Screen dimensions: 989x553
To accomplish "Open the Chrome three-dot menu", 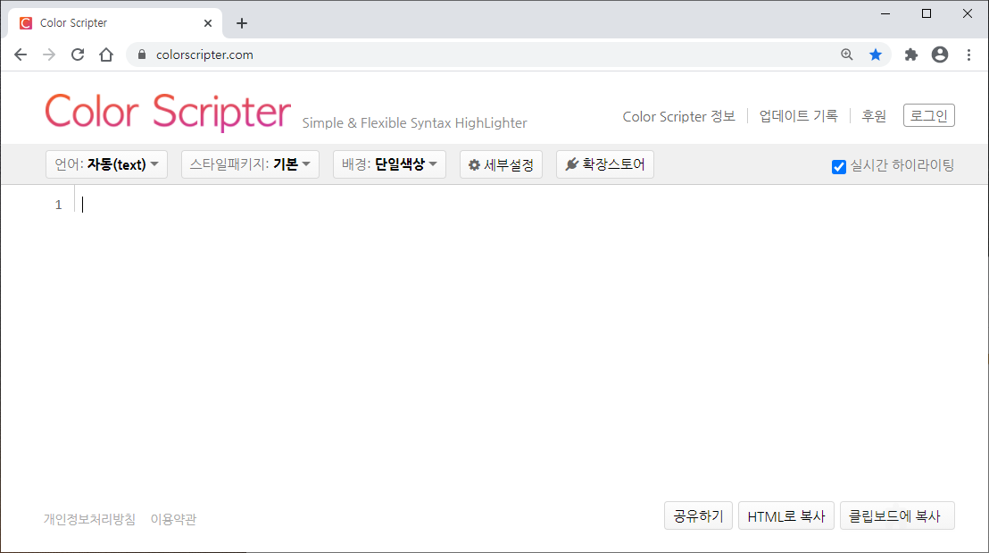I will tap(968, 54).
